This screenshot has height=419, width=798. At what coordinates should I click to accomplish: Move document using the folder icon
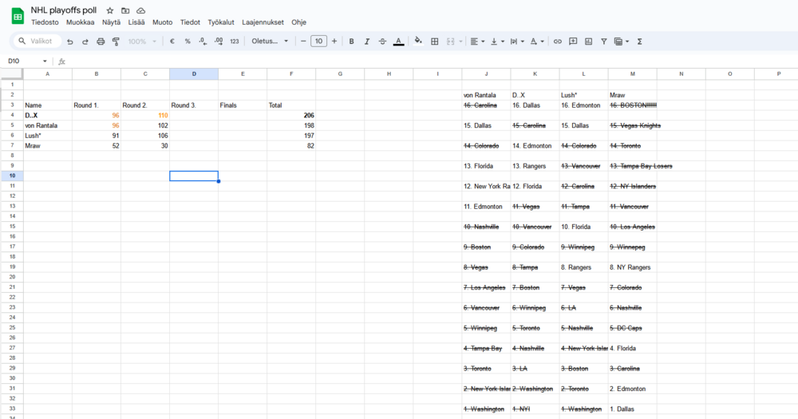pyautogui.click(x=125, y=10)
